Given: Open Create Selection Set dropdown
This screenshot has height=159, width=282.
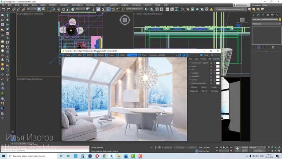Looking at the screenshot, I should [134, 9].
